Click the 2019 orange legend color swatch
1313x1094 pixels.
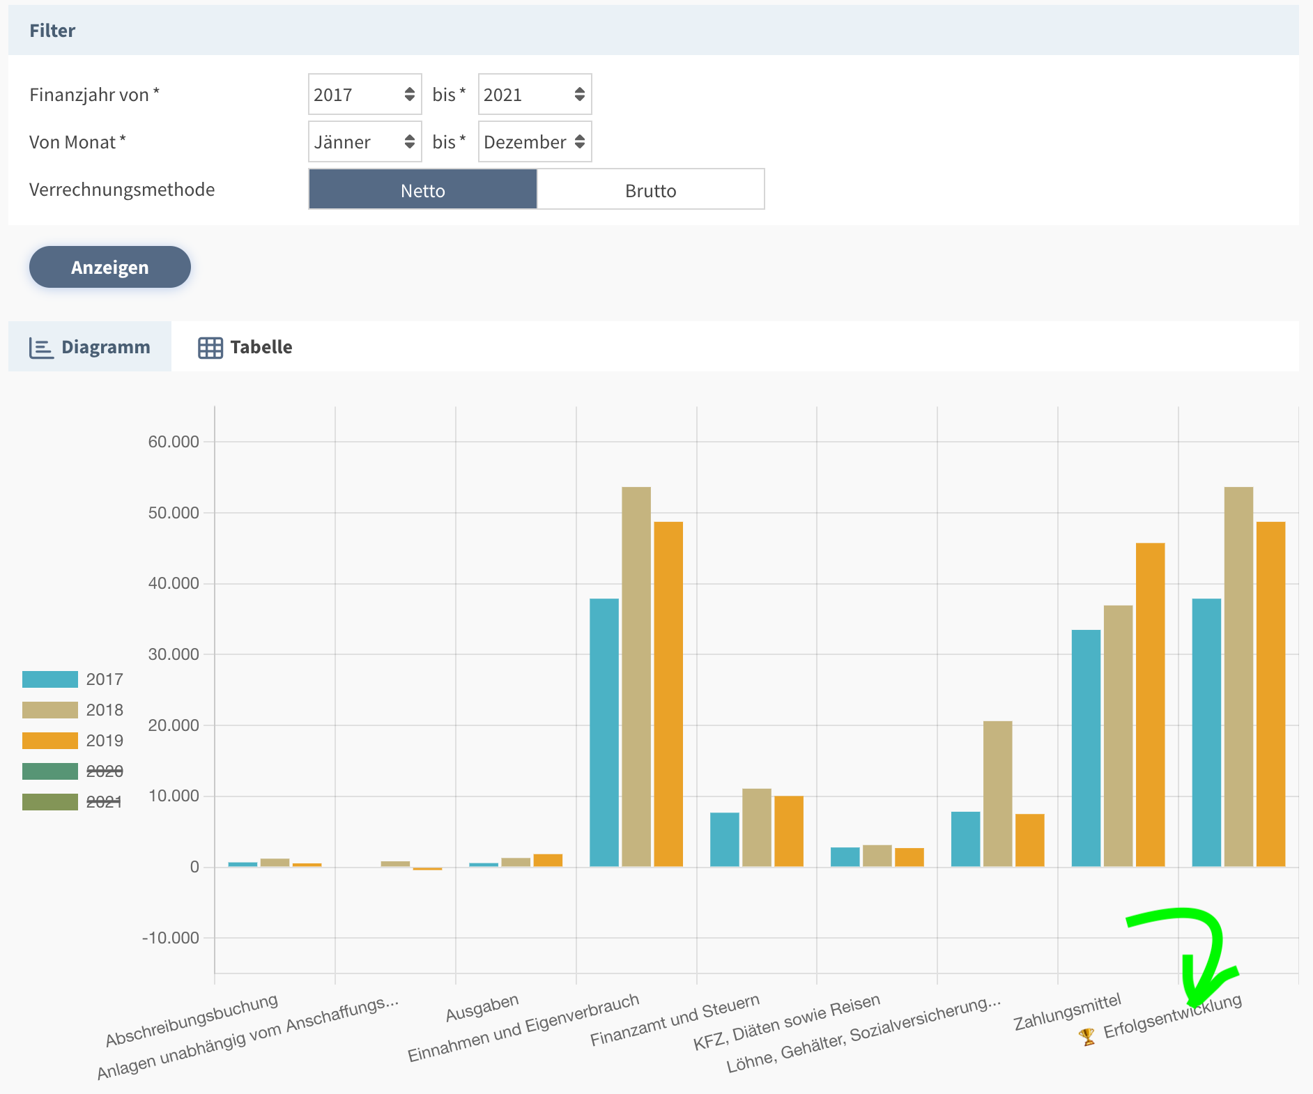(x=50, y=741)
